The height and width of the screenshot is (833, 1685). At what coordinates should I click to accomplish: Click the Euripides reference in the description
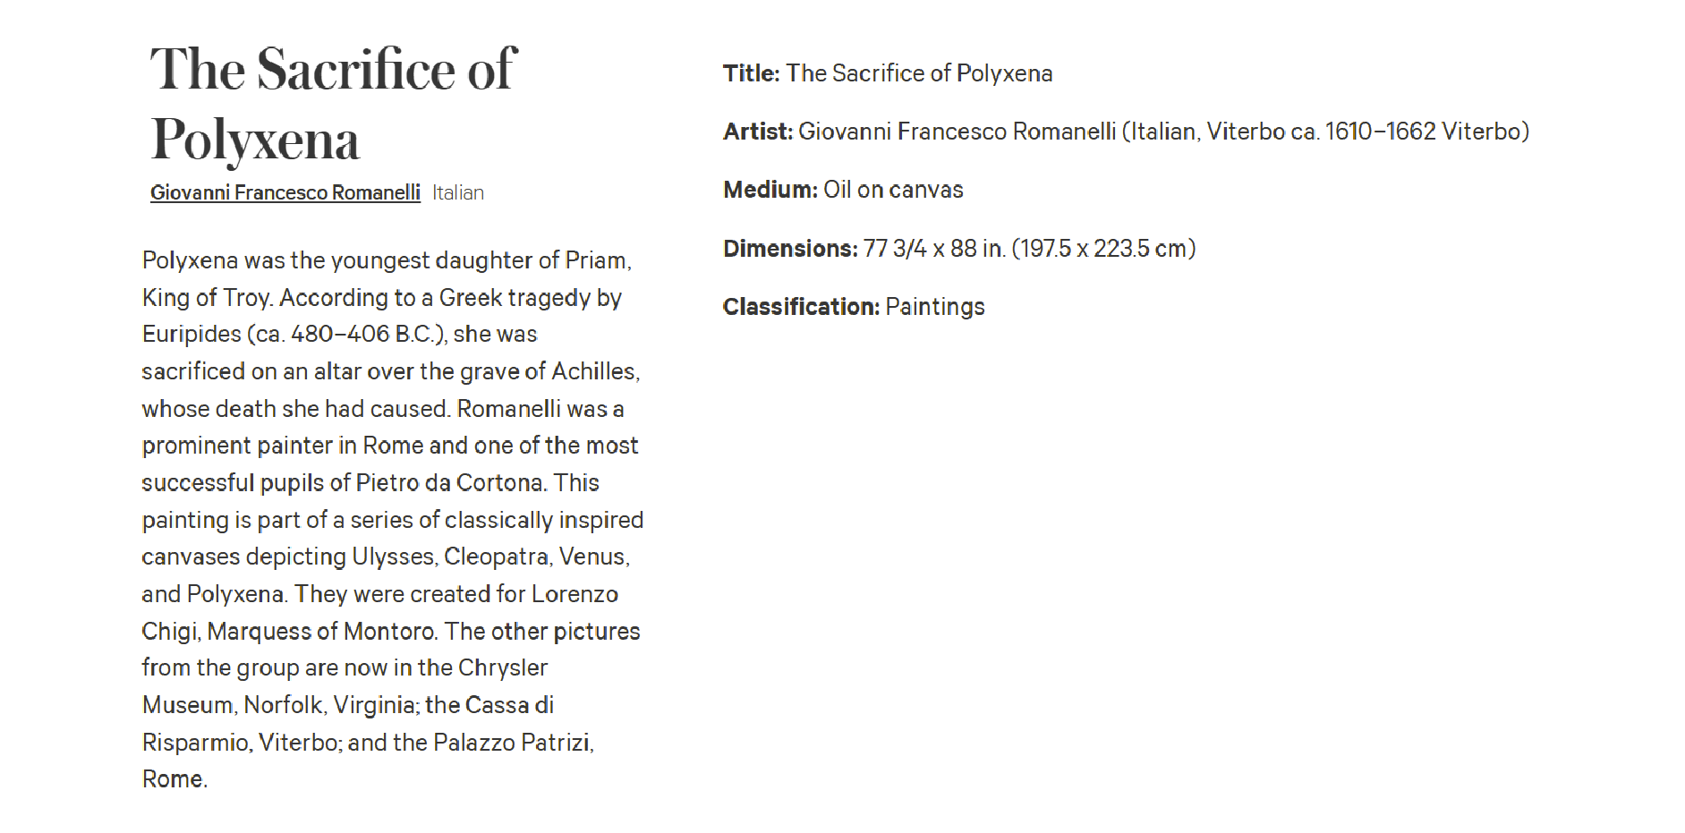[x=191, y=334]
